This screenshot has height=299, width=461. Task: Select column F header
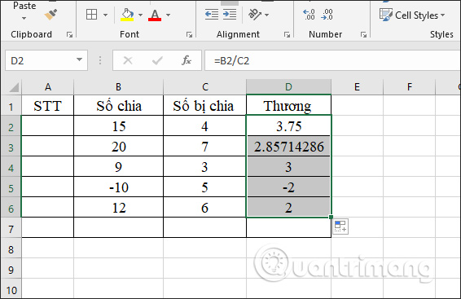pos(409,87)
